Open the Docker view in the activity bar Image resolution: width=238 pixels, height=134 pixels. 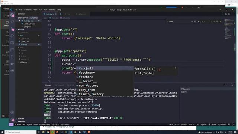click(12, 64)
